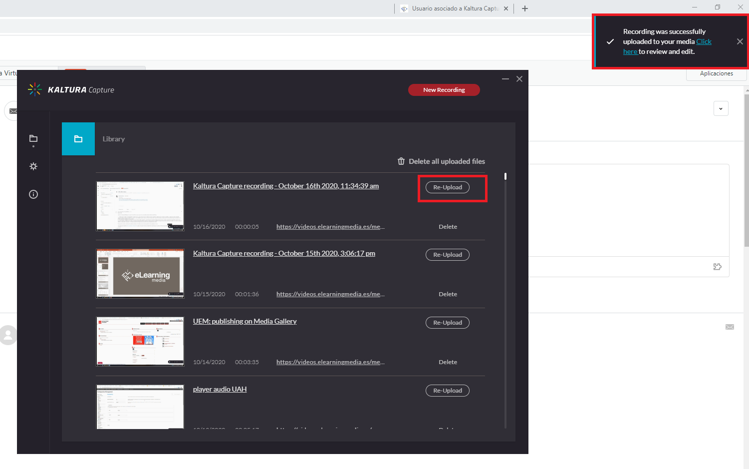Open the video URL of the 10/15/2020 recording
This screenshot has height=469, width=749.
click(330, 294)
